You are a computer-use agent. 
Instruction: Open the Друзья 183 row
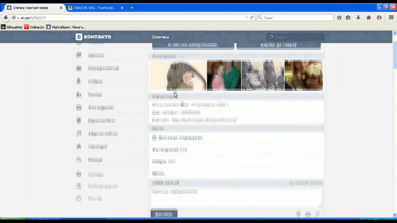point(237,162)
